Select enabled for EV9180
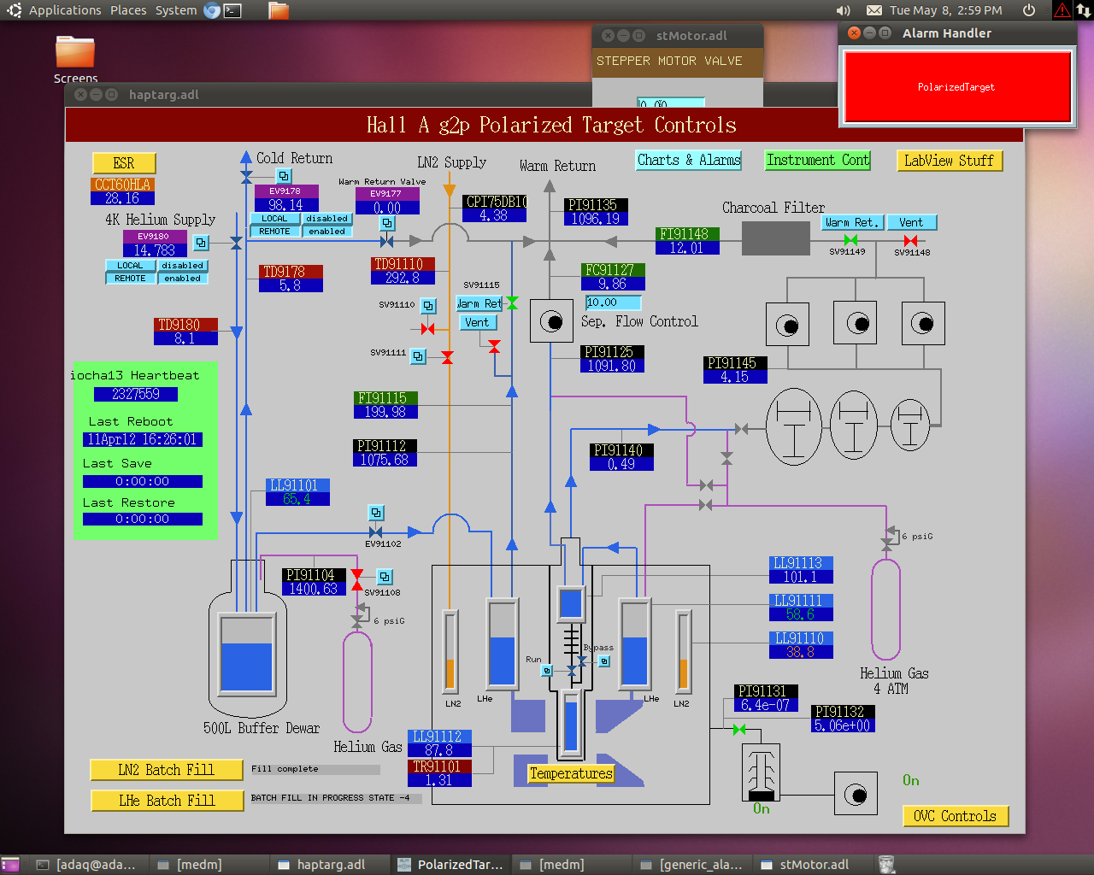The image size is (1094, 875). pyautogui.click(x=182, y=279)
